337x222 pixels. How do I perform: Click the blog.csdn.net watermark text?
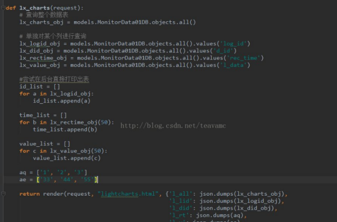173,126
